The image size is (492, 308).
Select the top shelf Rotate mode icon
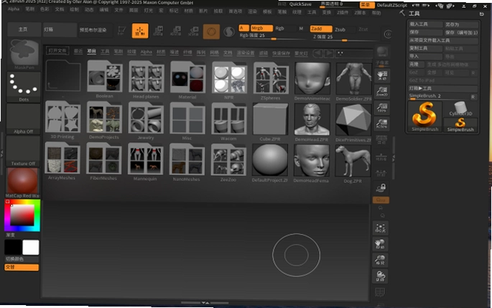click(x=194, y=31)
